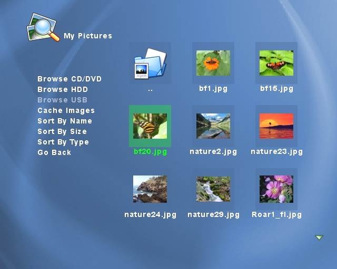
Task: Show more pictures with the green down arrow
Action: pyautogui.click(x=319, y=237)
